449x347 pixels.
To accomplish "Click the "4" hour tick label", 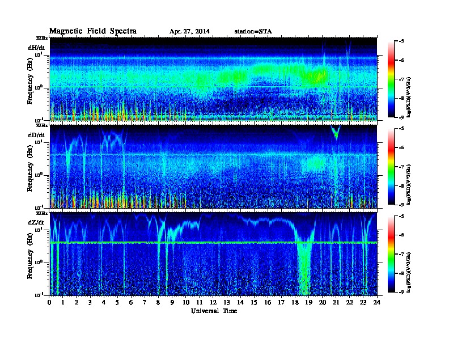I will [x=104, y=302].
